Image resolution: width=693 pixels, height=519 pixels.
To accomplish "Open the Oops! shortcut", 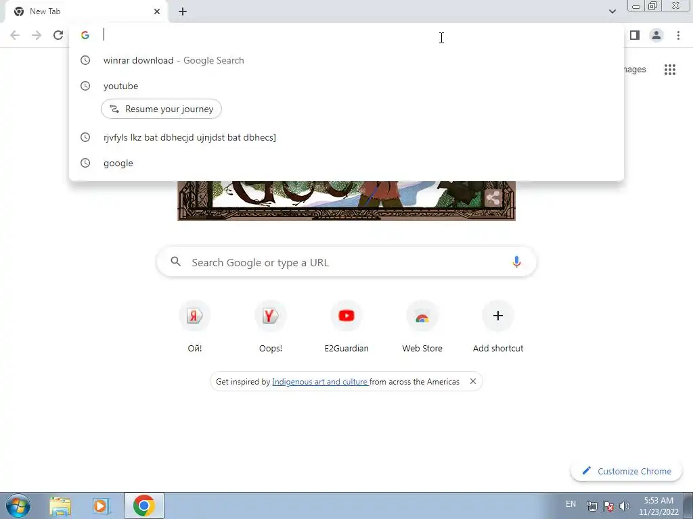I will pyautogui.click(x=271, y=326).
